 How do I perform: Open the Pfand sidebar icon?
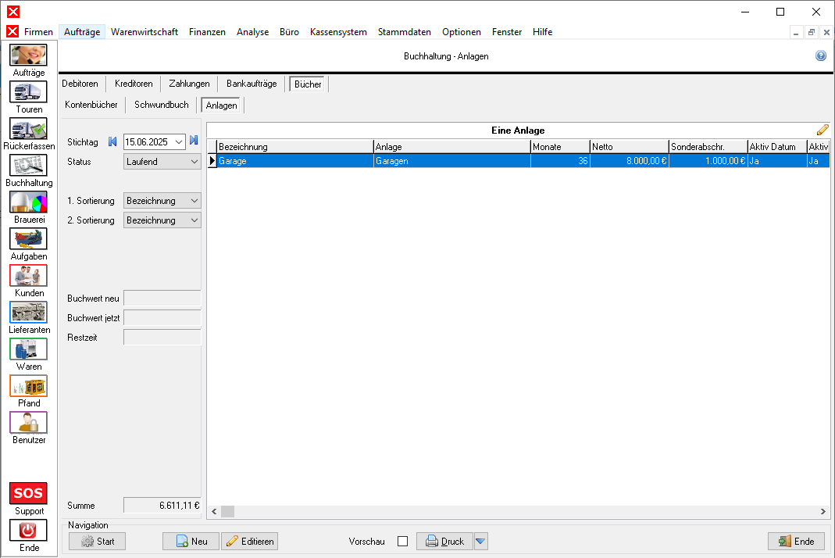coord(28,386)
